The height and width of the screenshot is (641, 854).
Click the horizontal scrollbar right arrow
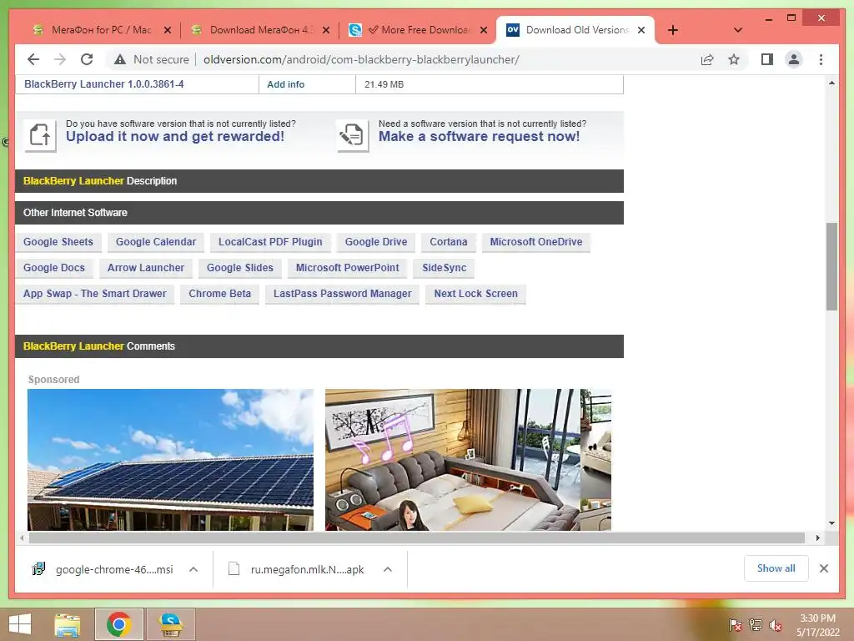817,538
